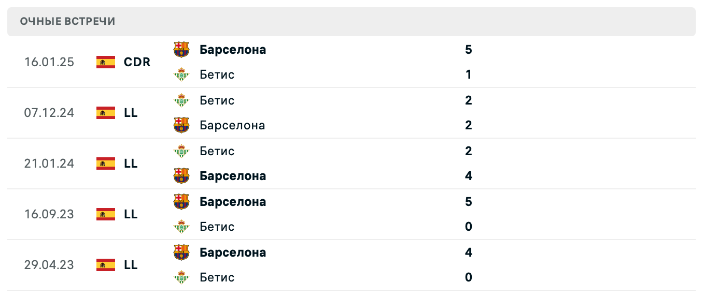Click Betis crest in 21.01.24 match
Viewport: 703px width, 297px height.
pyautogui.click(x=181, y=151)
